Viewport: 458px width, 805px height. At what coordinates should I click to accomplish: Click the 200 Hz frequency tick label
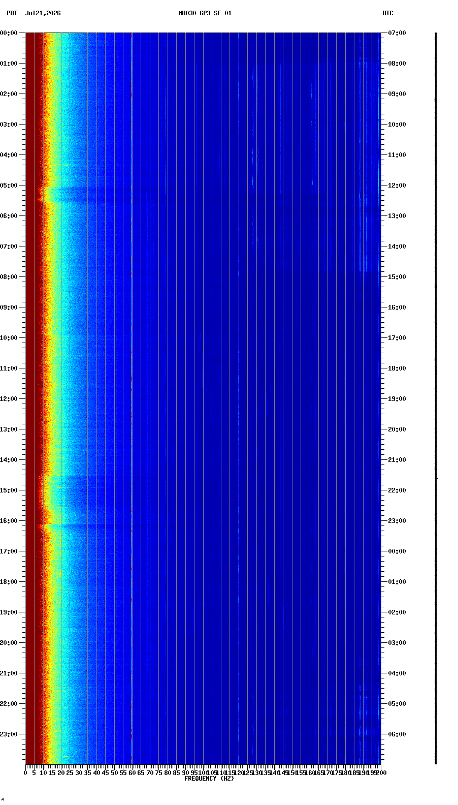tap(381, 773)
